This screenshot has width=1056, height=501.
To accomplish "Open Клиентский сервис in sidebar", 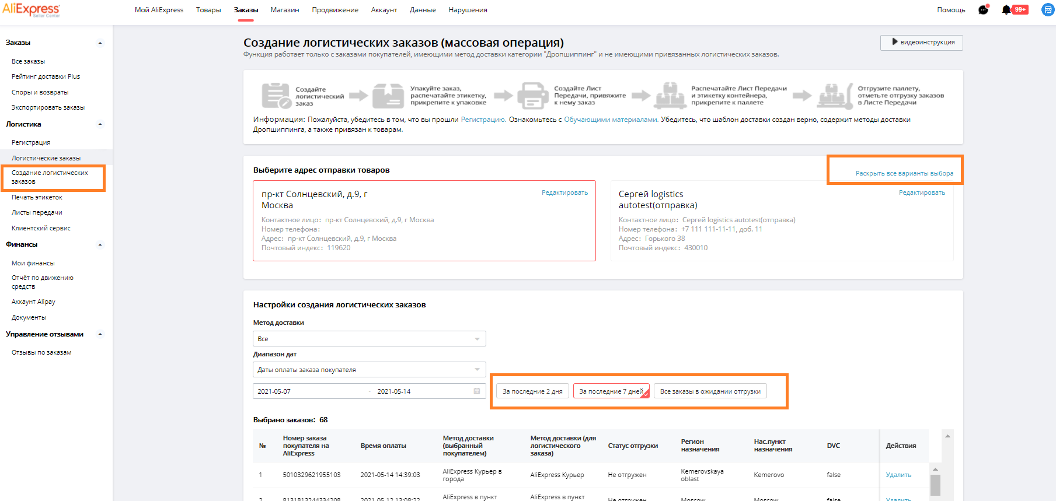I will (41, 228).
